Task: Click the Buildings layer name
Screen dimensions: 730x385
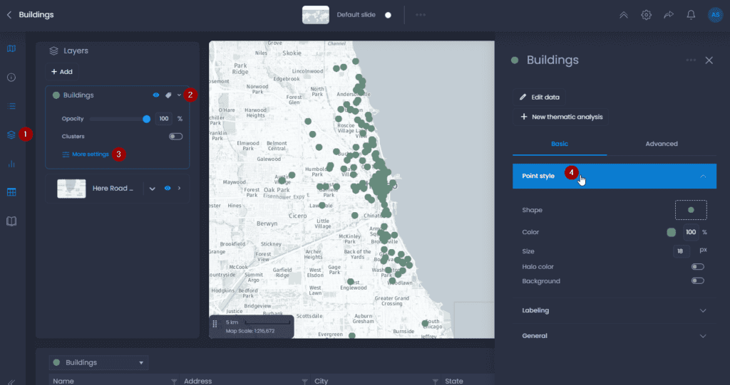Action: coord(78,95)
